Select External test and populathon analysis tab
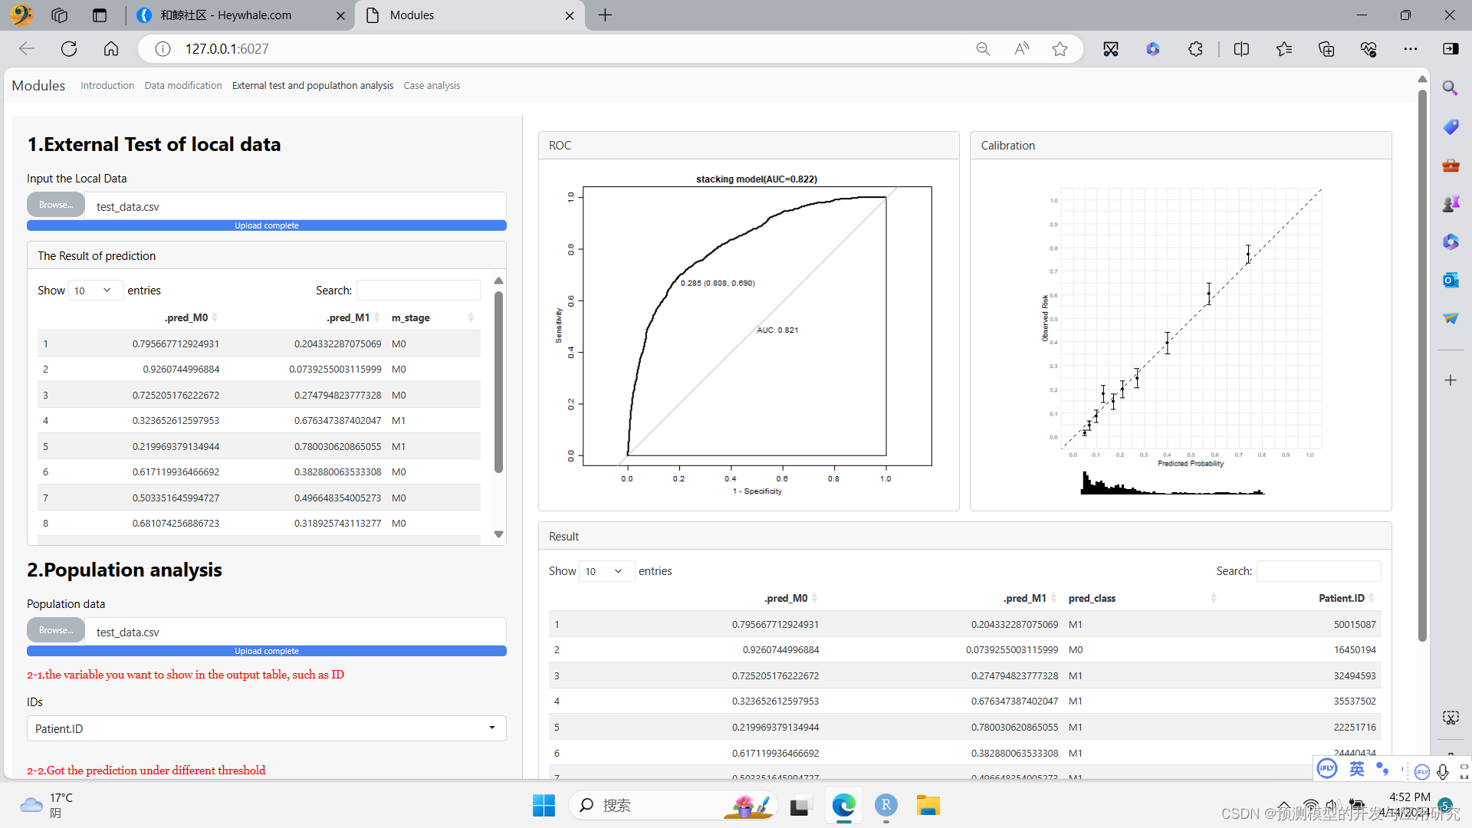The image size is (1472, 828). [313, 86]
